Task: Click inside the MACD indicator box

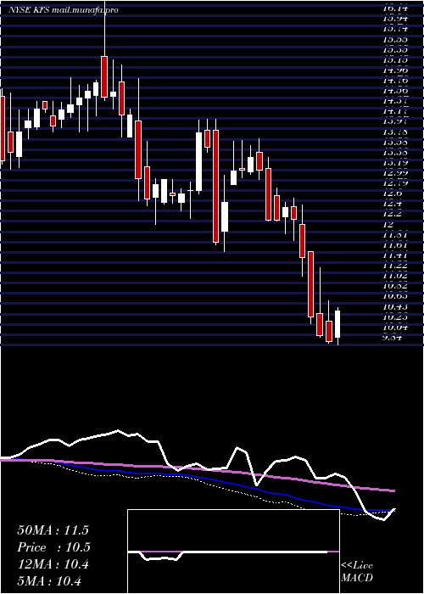Action: click(x=233, y=552)
